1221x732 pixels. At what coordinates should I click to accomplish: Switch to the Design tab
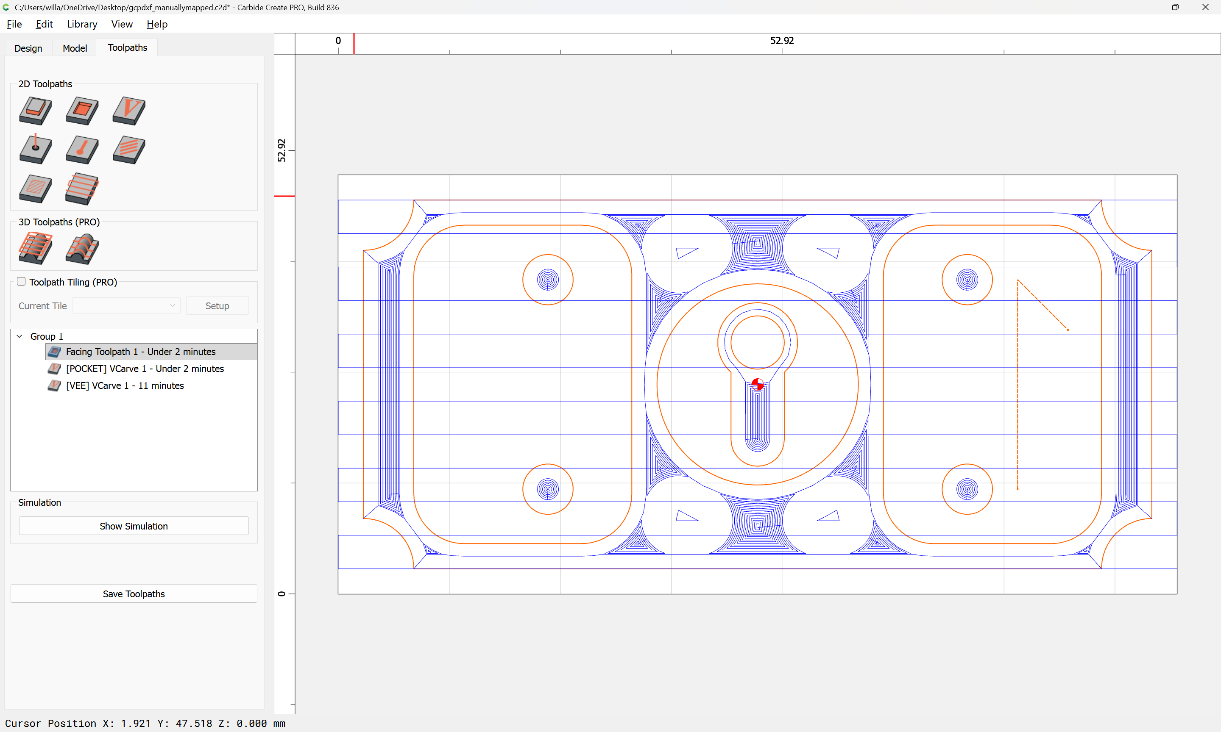(28, 48)
